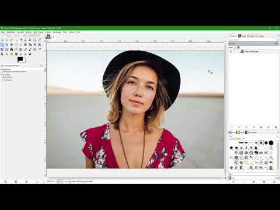Switch to the Pfade tab

250,36
